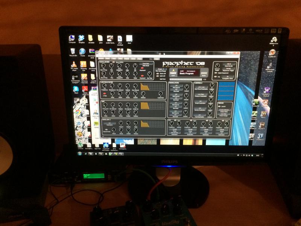Open the Clock Divide dropdown
The image size is (301, 226).
click(x=229, y=64)
